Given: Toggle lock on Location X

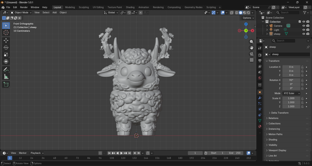Looking at the screenshot, I should pyautogui.click(x=302, y=67).
